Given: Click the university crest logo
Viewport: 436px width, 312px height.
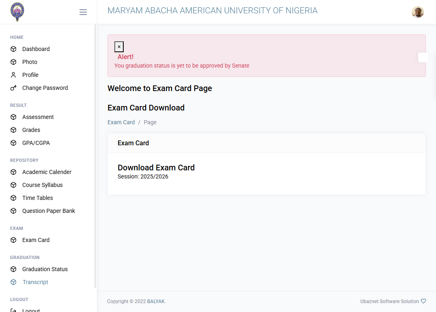Looking at the screenshot, I should click(x=17, y=12).
